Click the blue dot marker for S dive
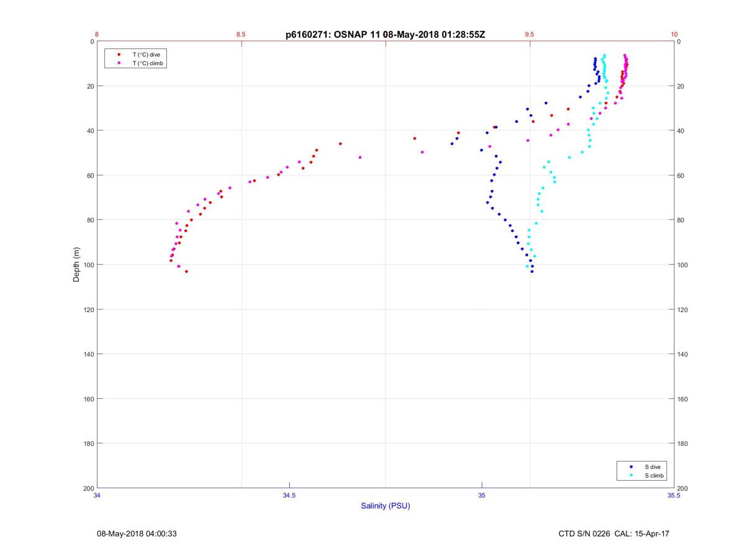Screen dimensions: 745x549 (631, 466)
